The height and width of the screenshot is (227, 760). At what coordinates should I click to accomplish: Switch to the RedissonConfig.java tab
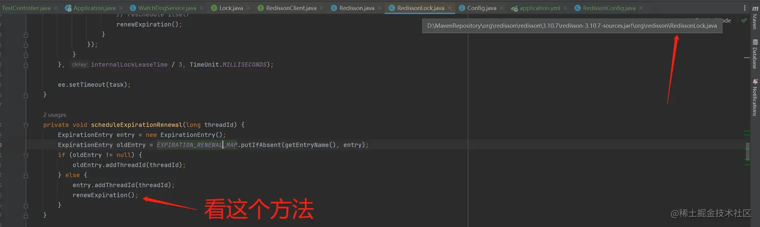609,8
